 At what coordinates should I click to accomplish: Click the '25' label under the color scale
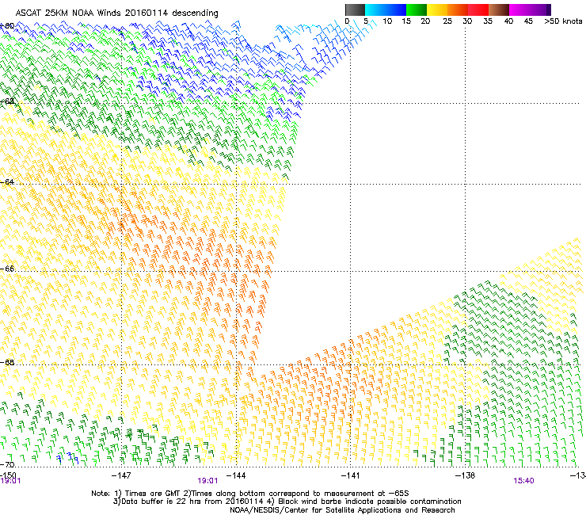447,21
